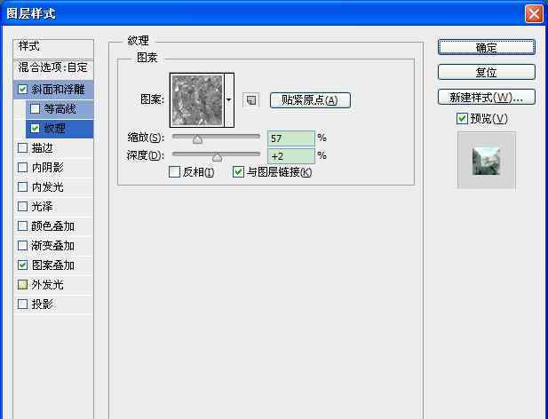Enable the 光泽 checkbox
Viewport: 548px width, 419px height.
tap(23, 207)
